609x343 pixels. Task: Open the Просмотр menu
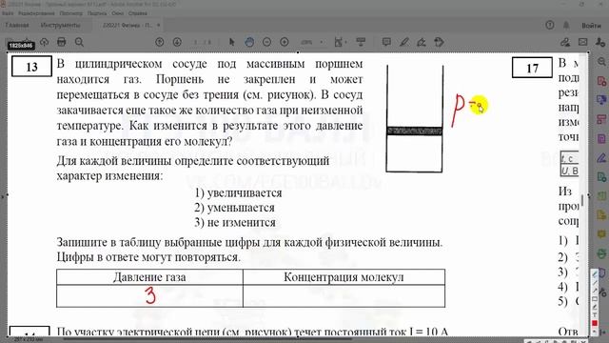pos(71,13)
